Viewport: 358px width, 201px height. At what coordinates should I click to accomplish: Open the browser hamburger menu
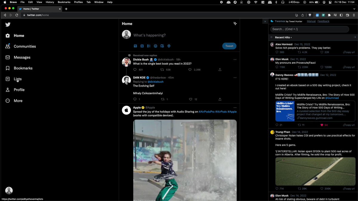[354, 15]
